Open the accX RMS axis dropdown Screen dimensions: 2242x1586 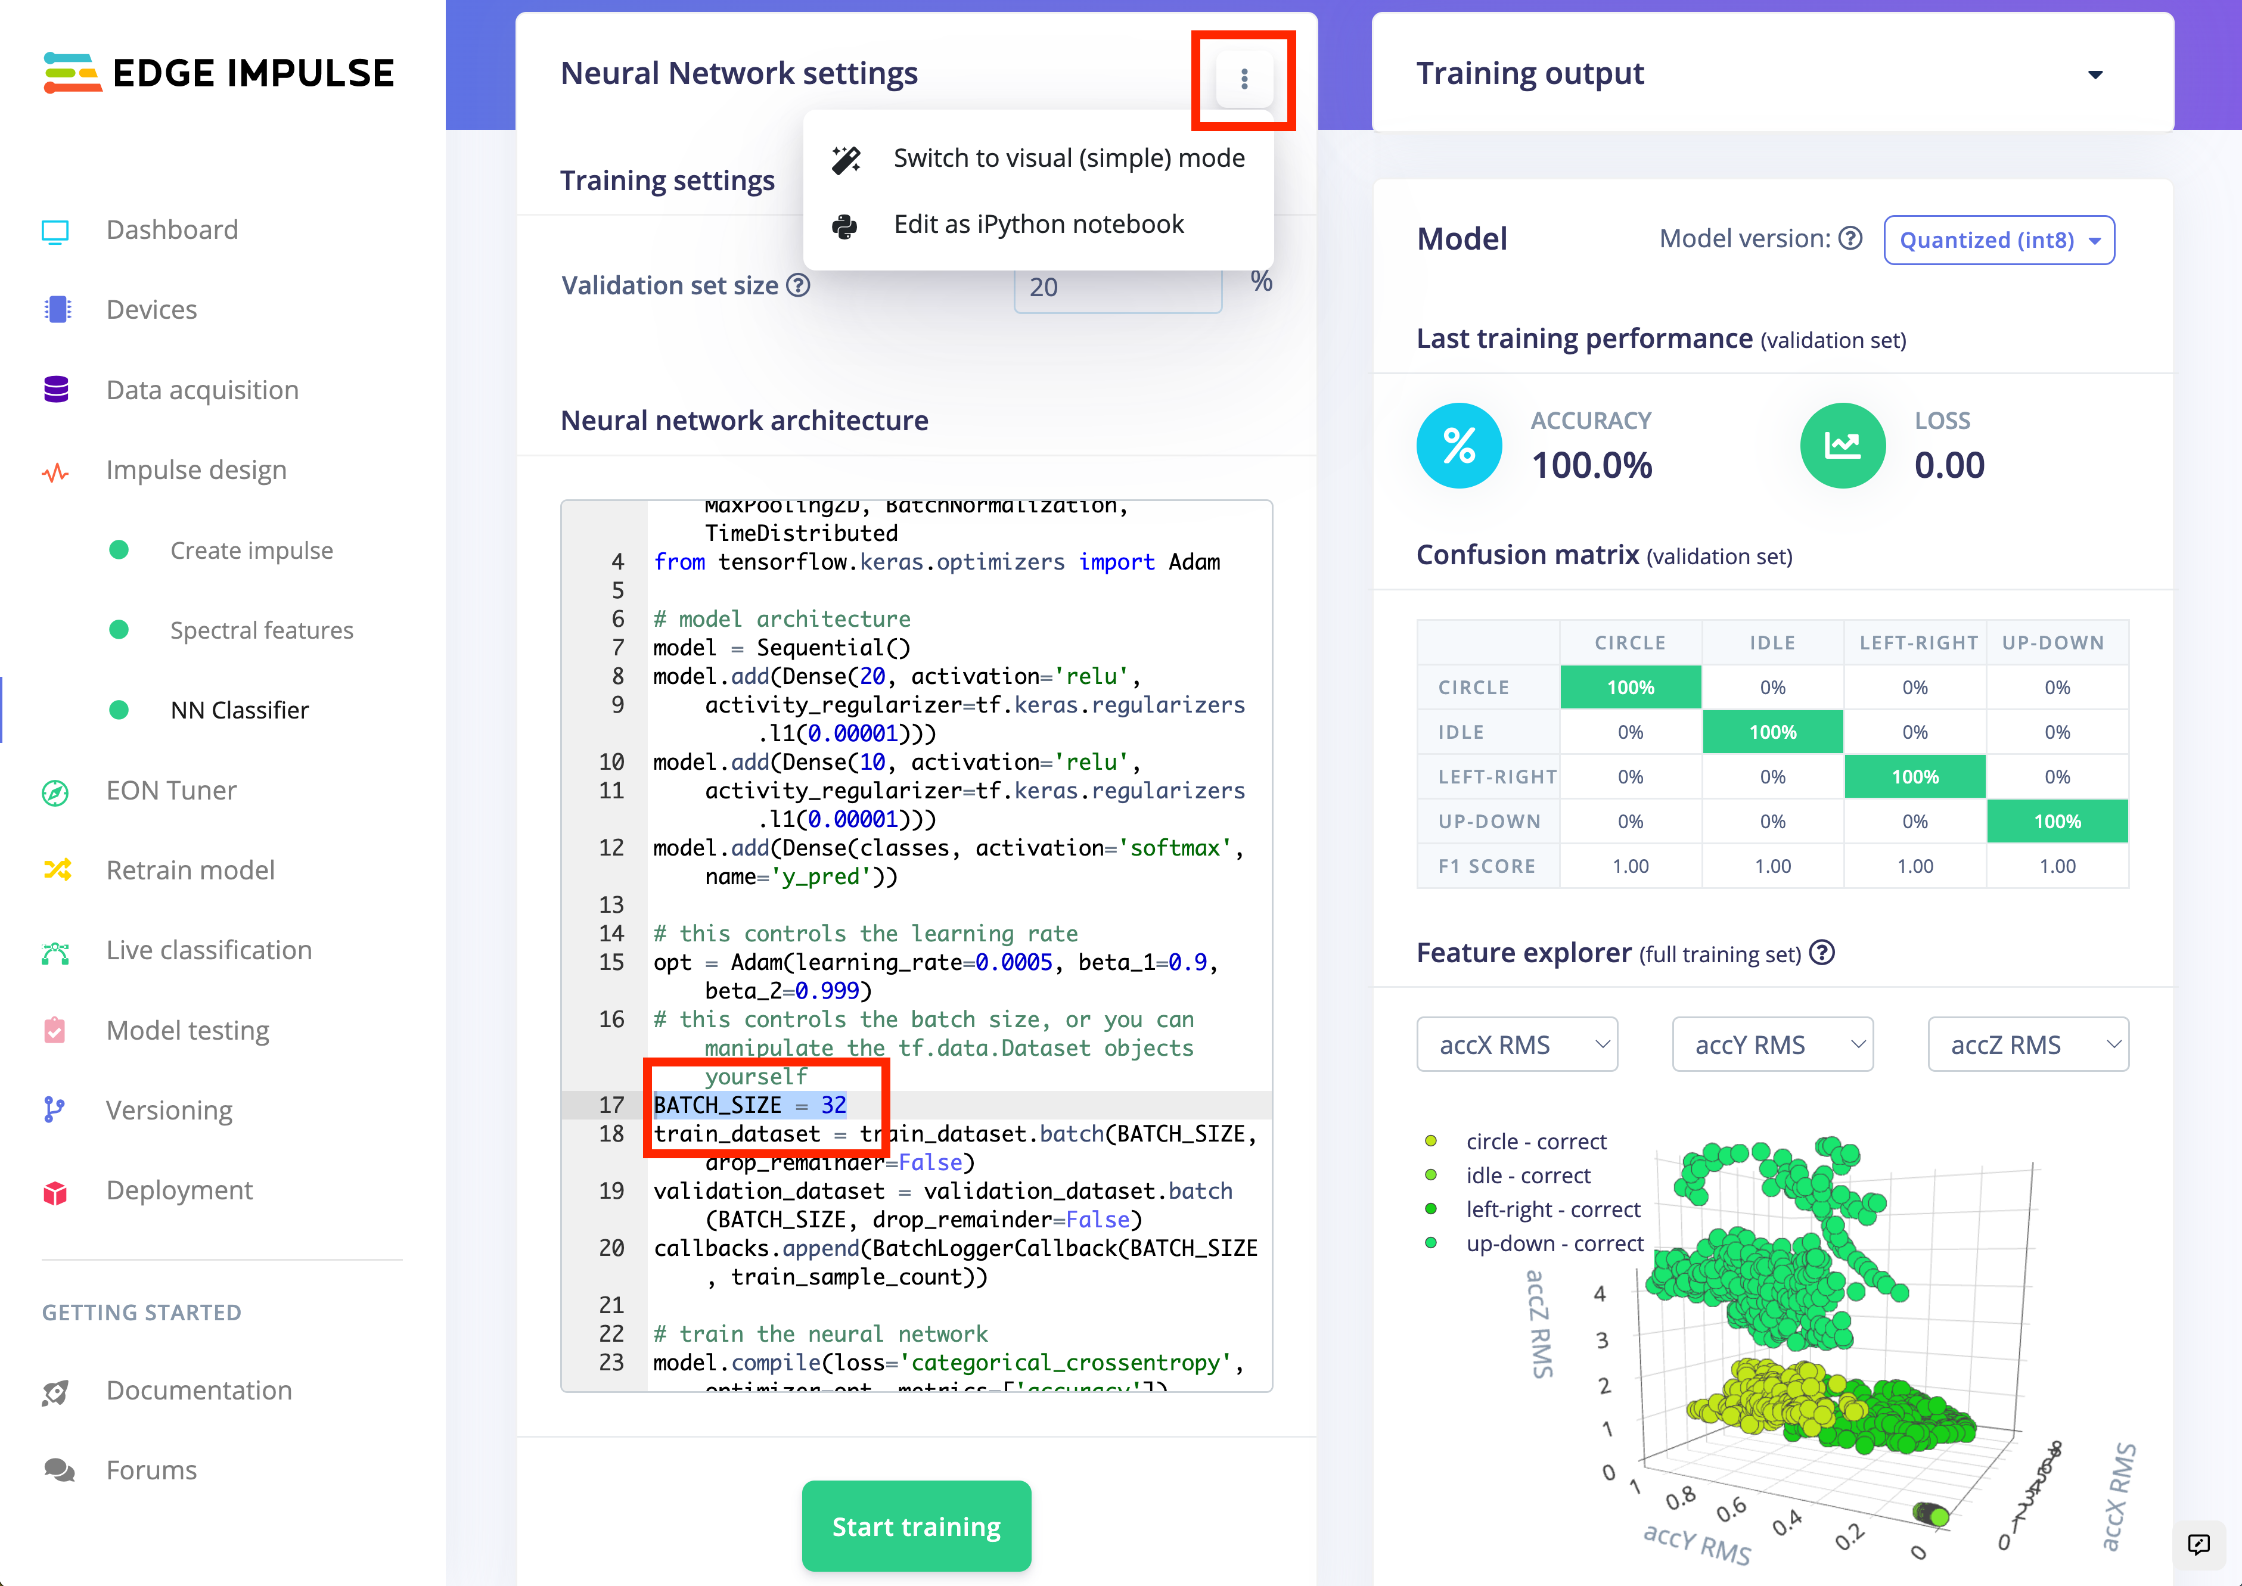1517,1044
